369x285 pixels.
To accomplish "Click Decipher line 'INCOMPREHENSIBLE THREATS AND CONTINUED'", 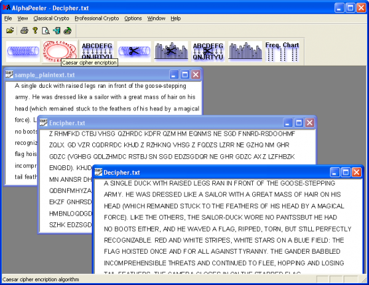I will tap(224, 263).
